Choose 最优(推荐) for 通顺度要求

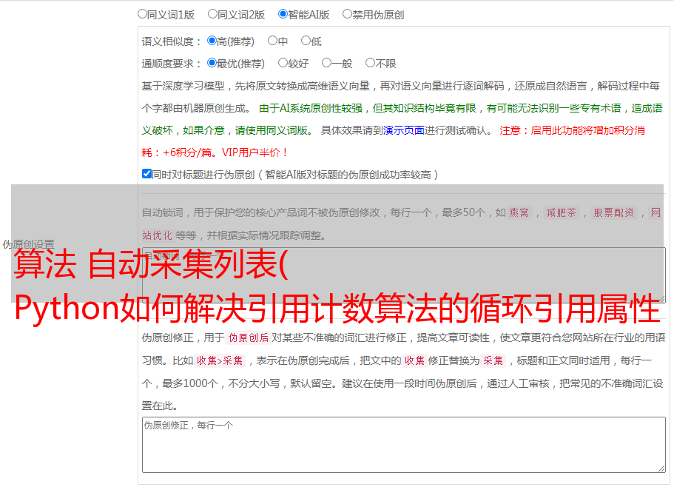[212, 64]
